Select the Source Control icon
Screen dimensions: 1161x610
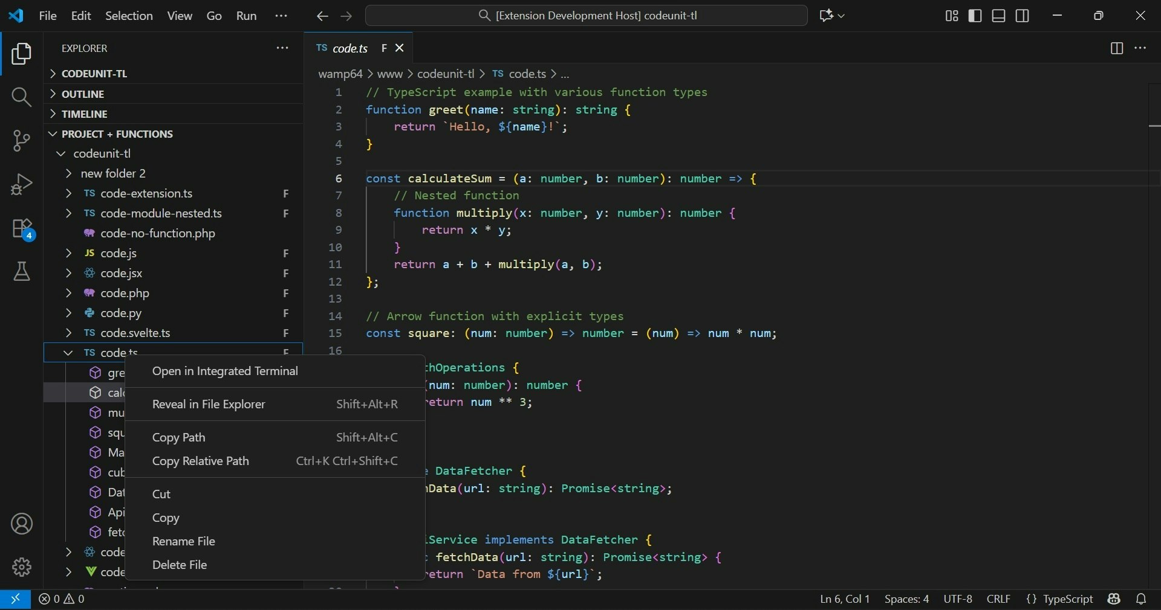[22, 141]
